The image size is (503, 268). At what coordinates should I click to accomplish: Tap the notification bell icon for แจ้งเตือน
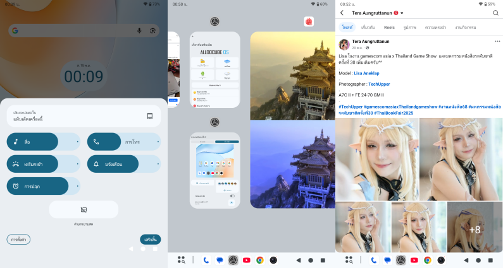click(96, 164)
